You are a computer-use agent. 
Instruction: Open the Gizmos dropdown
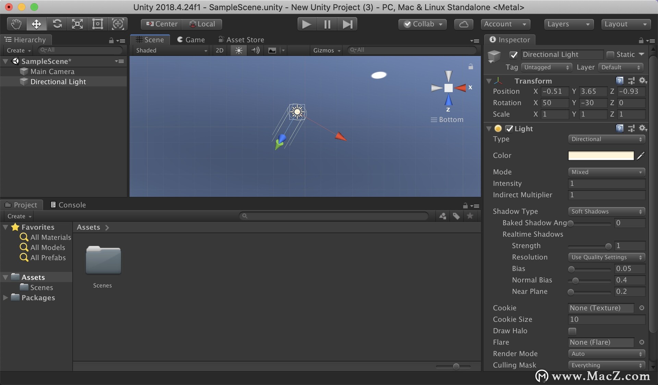click(327, 50)
